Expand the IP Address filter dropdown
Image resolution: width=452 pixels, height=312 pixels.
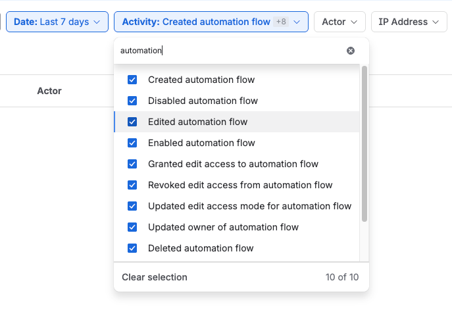409,22
